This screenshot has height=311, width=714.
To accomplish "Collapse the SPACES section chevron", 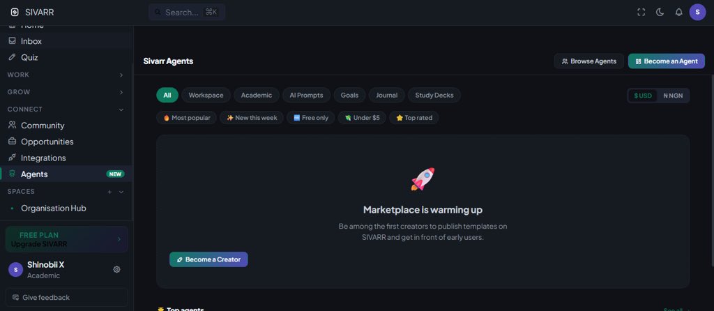I will [x=121, y=192].
